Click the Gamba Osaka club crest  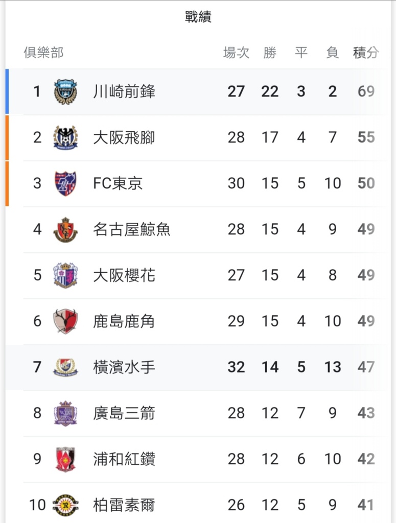(x=65, y=137)
